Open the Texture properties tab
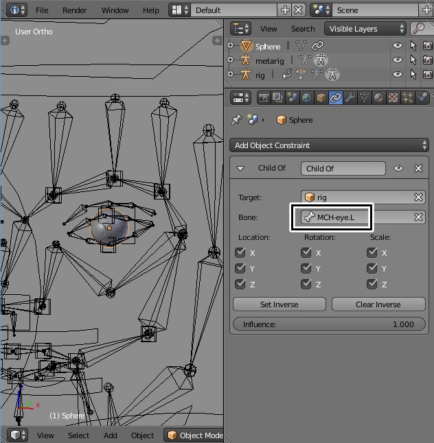This screenshot has height=443, width=434. tap(393, 98)
